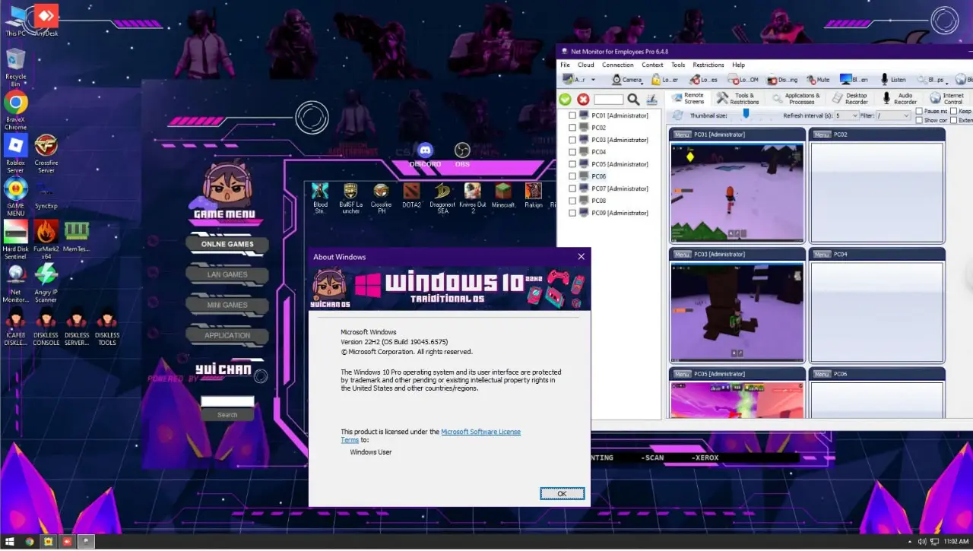The width and height of the screenshot is (973, 551).
Task: Switch to the Audio Recorder tab
Action: pyautogui.click(x=899, y=99)
